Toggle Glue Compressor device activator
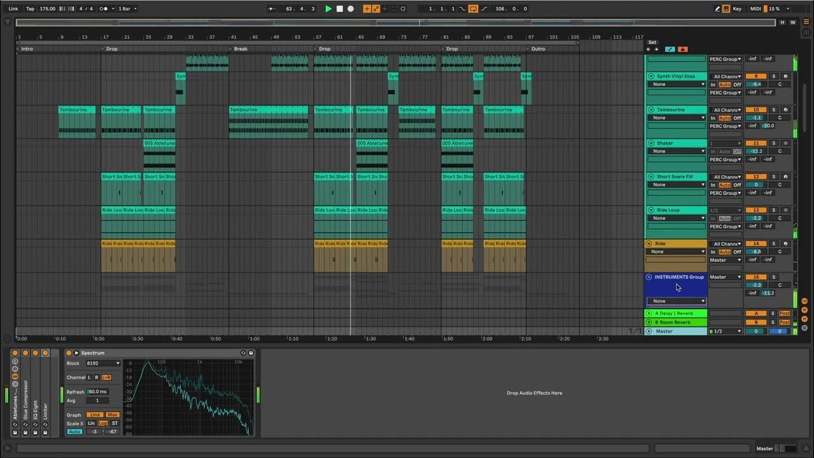The width and height of the screenshot is (814, 458). [25, 353]
